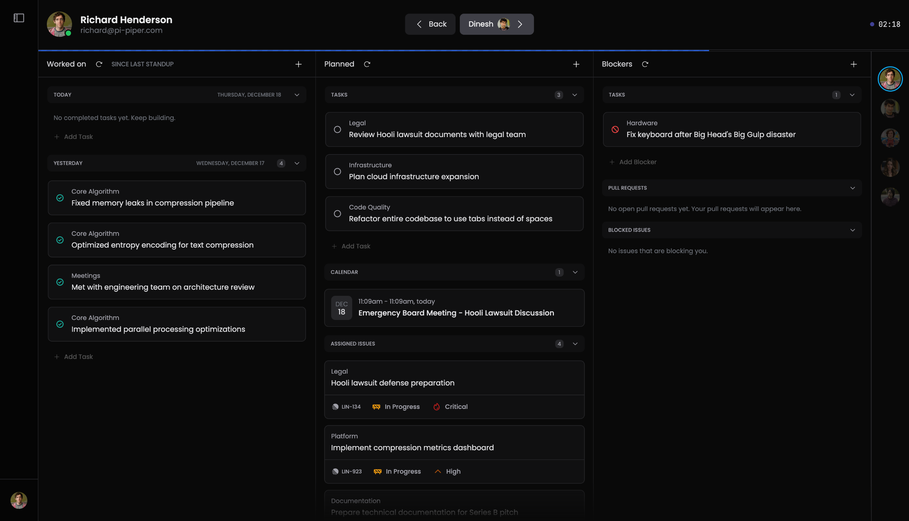Collapse the Pull Requests section

pos(853,188)
